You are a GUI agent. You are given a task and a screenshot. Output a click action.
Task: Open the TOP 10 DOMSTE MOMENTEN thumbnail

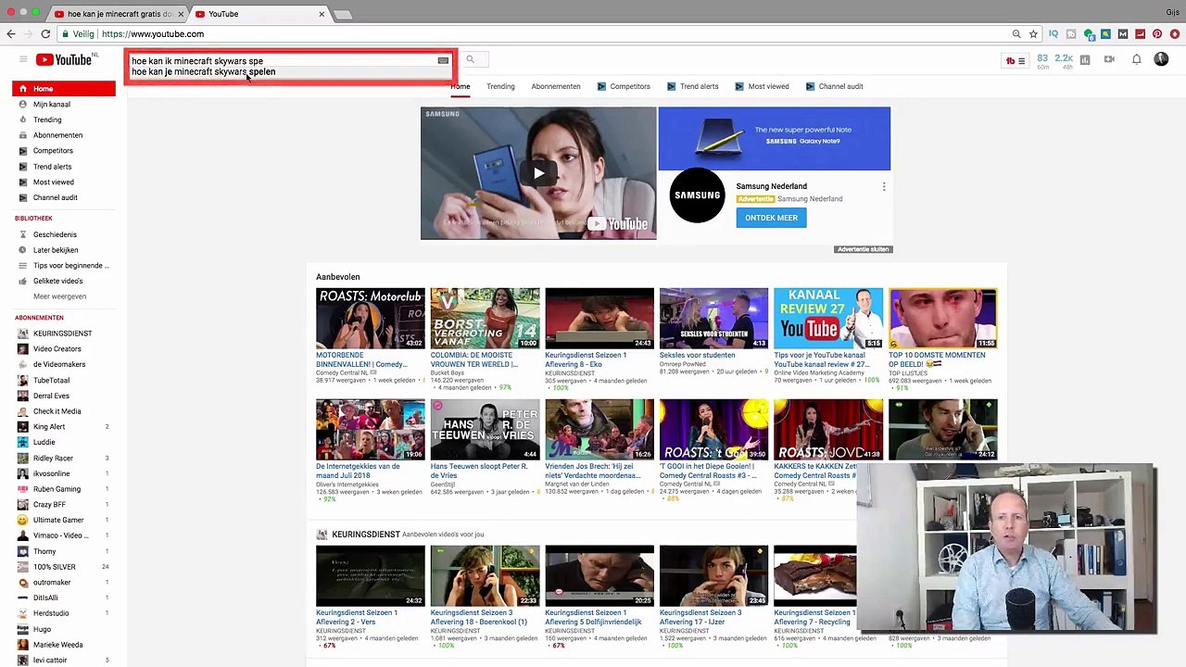pyautogui.click(x=943, y=318)
